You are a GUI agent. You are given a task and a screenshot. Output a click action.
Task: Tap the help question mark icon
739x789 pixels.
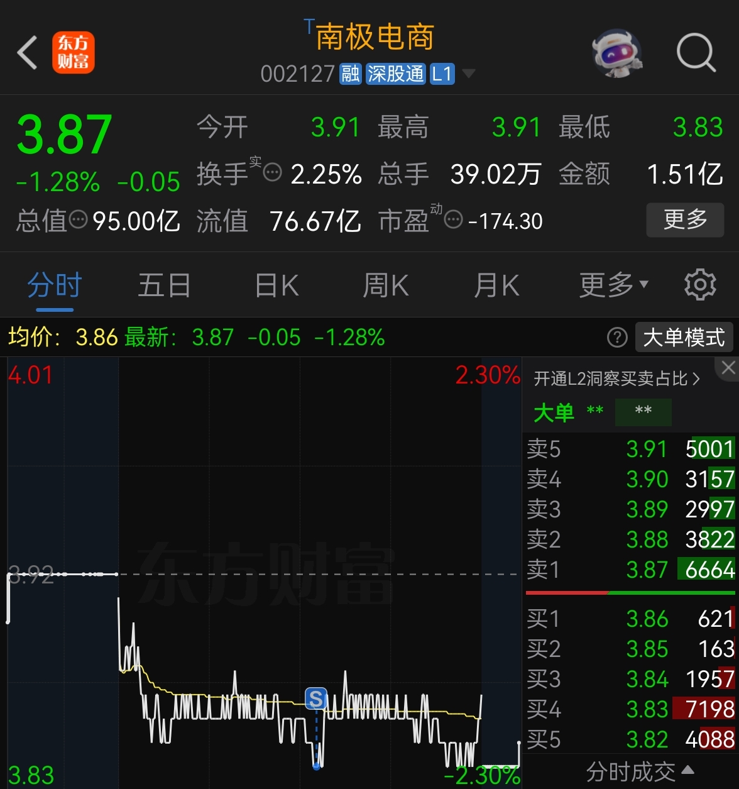tap(617, 338)
